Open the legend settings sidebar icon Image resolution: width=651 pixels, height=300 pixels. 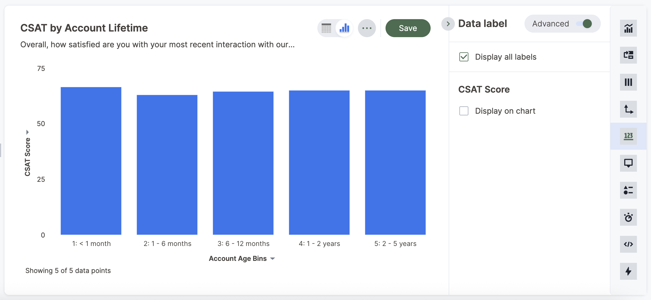click(628, 190)
